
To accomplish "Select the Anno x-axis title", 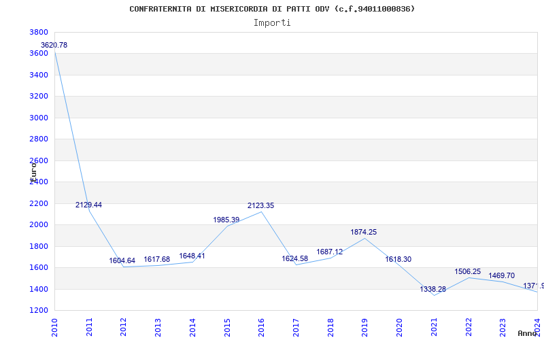I will (528, 333).
